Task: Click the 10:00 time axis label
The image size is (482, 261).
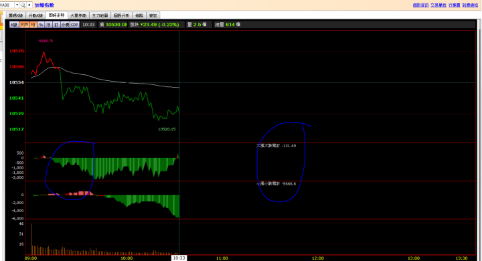Action: click(x=127, y=258)
